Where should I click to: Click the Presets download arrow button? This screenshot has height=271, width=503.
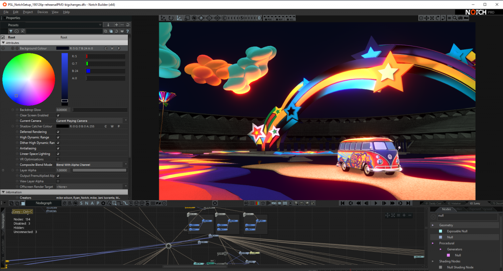tap(108, 25)
